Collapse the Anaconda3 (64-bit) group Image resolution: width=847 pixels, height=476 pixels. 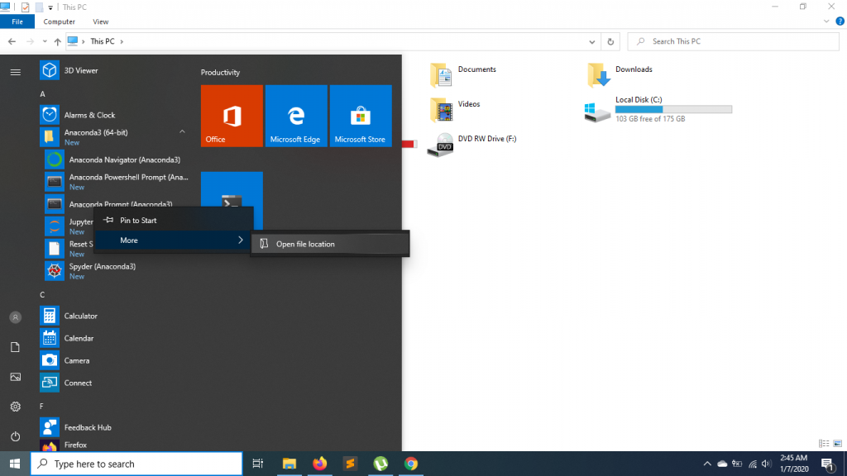click(x=181, y=131)
